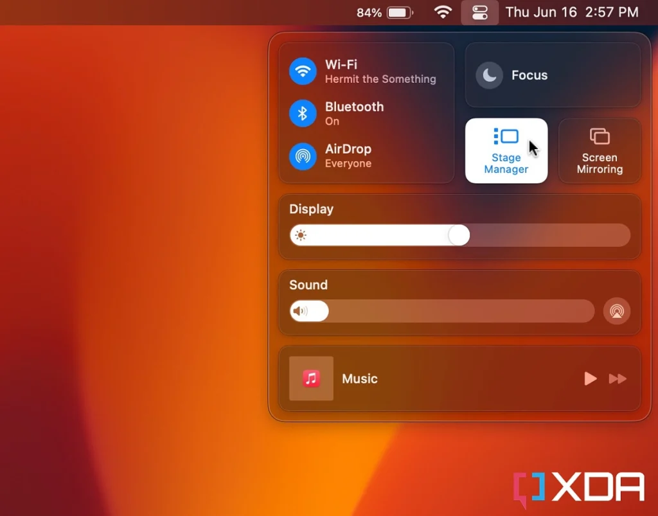658x516 pixels.
Task: Click the Stage Manager windows icon
Action: tap(506, 136)
